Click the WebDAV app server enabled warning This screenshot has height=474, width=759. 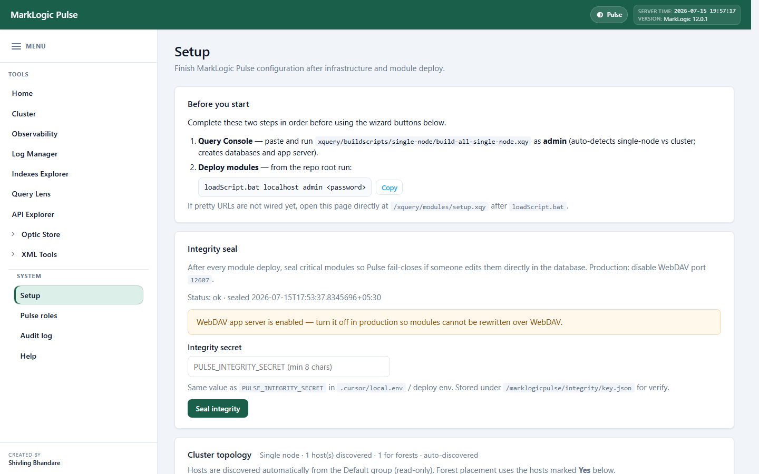pos(454,322)
